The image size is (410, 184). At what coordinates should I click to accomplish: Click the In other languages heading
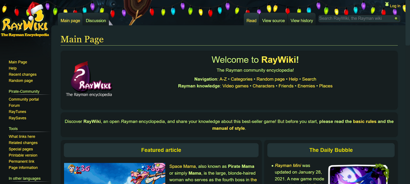(x=25, y=178)
